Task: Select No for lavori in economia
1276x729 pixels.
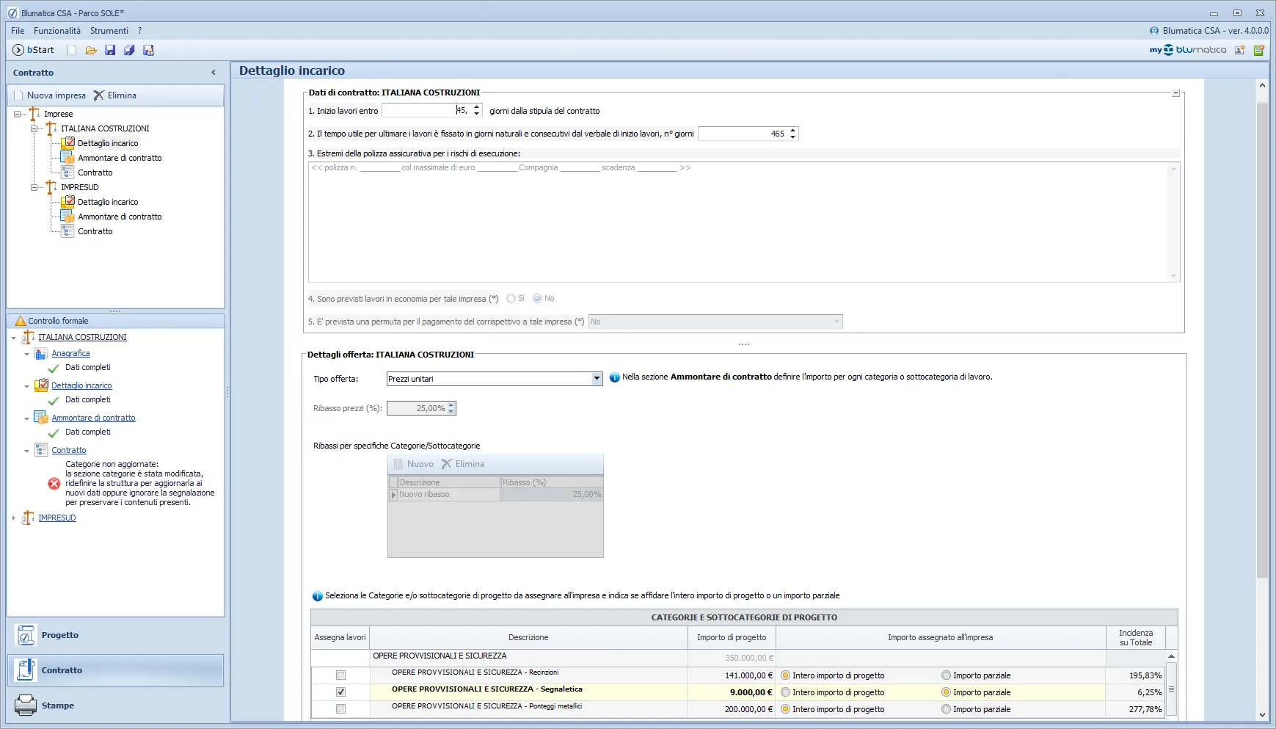Action: pos(538,299)
